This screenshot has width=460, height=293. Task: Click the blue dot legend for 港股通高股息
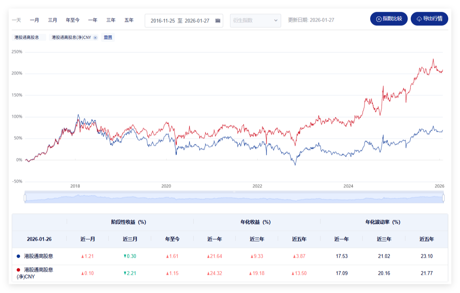[18, 256]
